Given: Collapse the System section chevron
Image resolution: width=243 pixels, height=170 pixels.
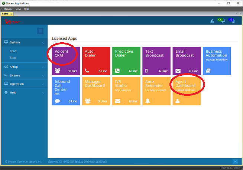Looking at the screenshot, I should click(43, 43).
